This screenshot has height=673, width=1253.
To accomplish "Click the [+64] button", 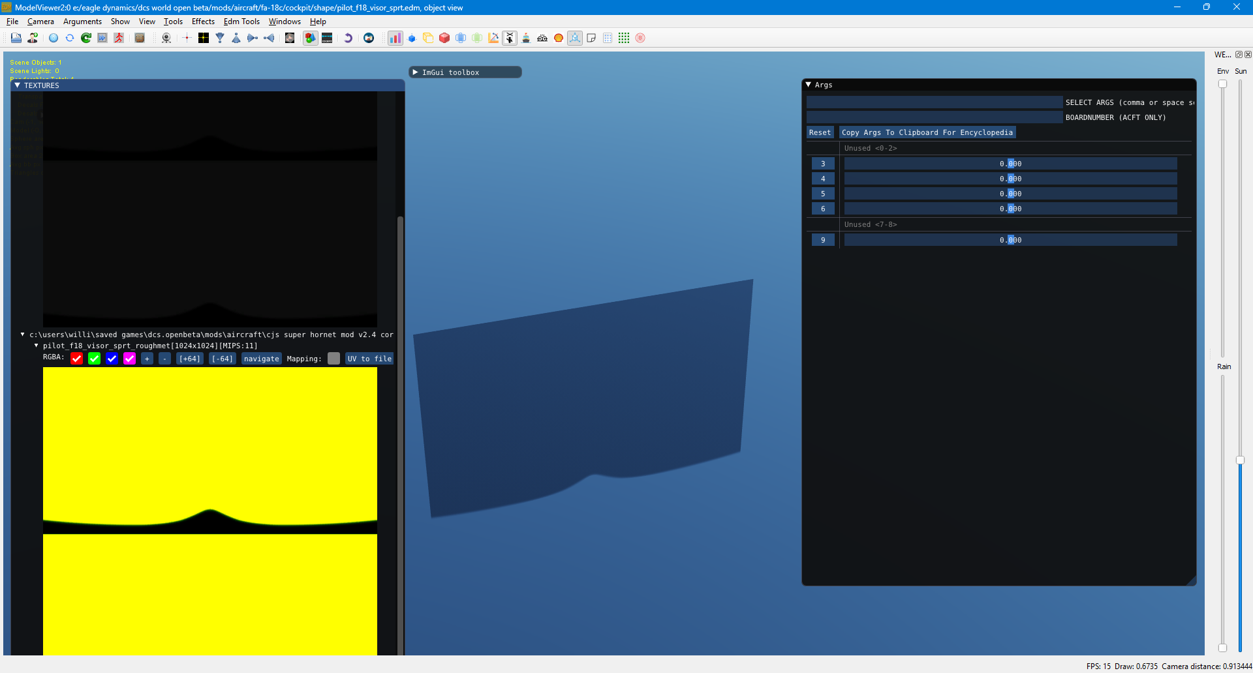I will (x=190, y=359).
